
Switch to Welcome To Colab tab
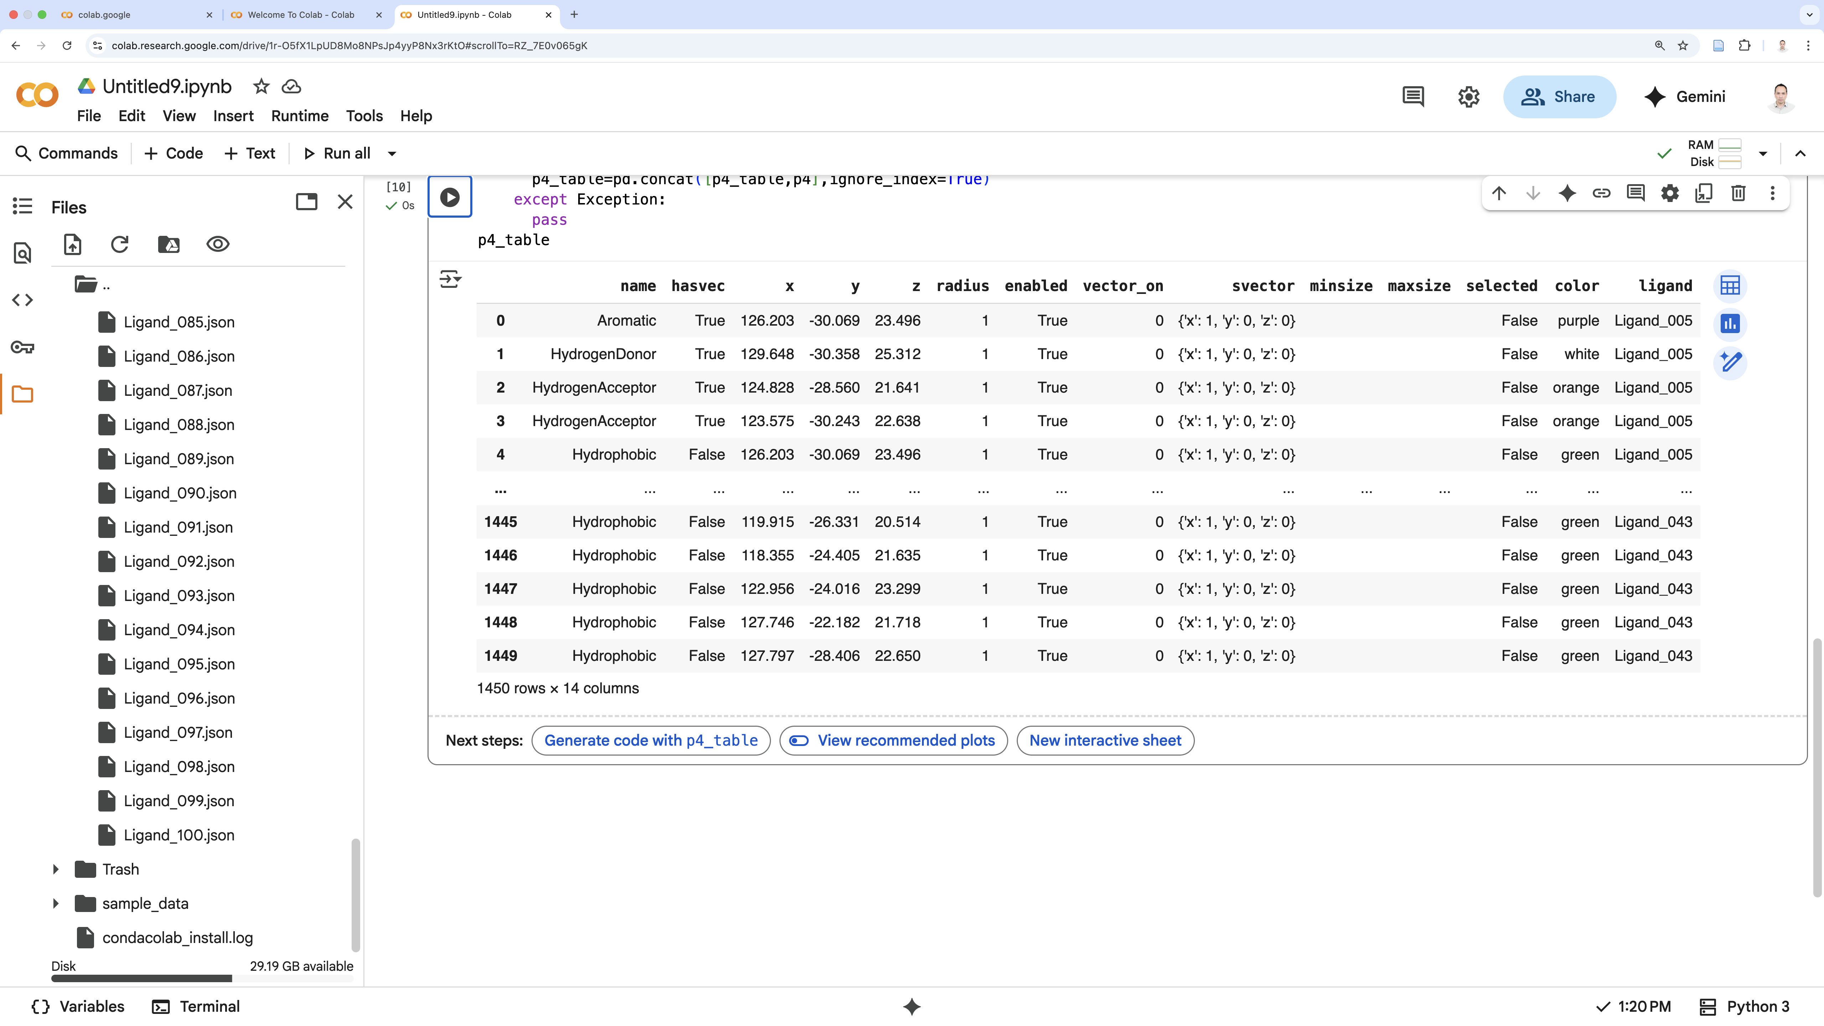click(301, 15)
